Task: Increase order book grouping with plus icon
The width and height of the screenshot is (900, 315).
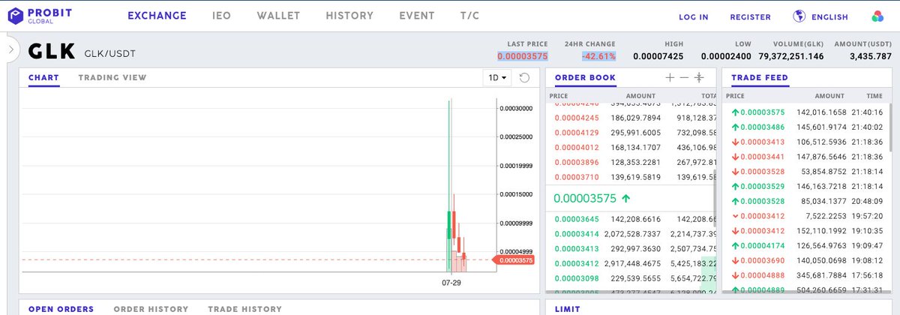Action: click(x=670, y=77)
